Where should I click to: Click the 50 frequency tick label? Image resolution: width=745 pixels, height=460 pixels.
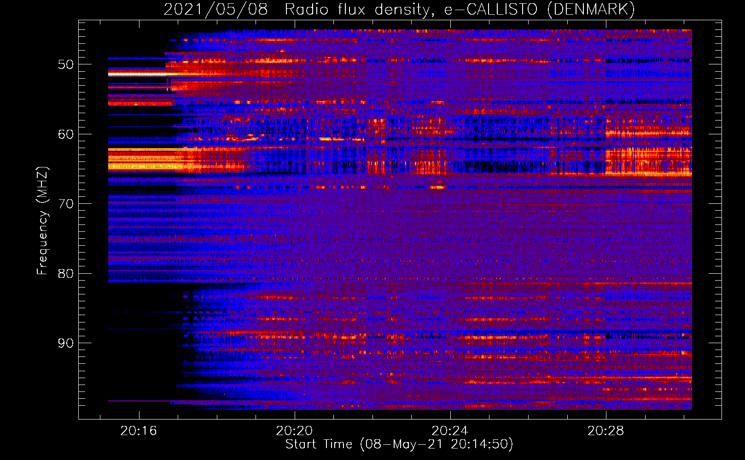pos(66,64)
